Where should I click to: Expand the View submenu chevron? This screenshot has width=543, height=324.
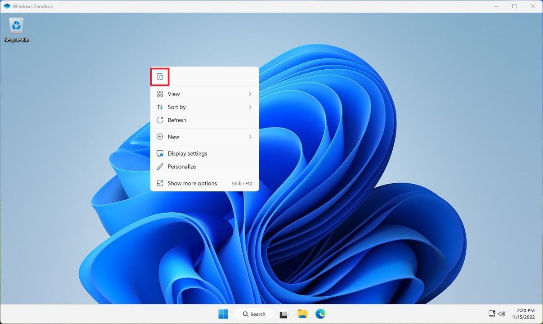(x=250, y=94)
